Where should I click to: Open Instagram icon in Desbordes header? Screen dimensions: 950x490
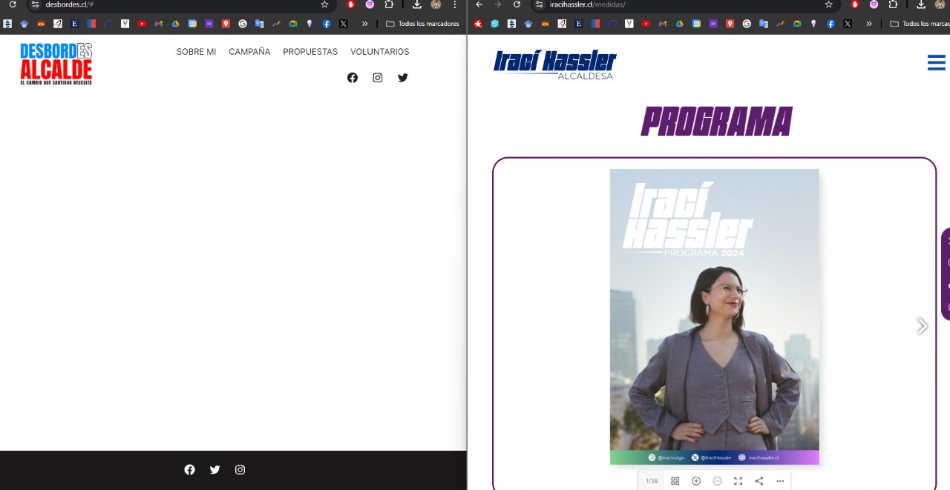tap(378, 78)
